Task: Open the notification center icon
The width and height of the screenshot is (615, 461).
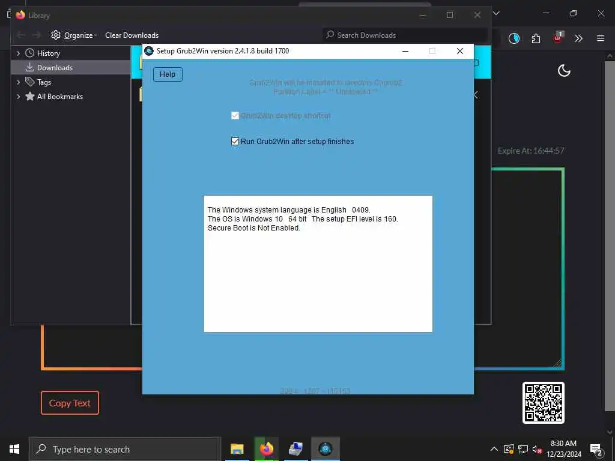Action: pyautogui.click(x=596, y=449)
